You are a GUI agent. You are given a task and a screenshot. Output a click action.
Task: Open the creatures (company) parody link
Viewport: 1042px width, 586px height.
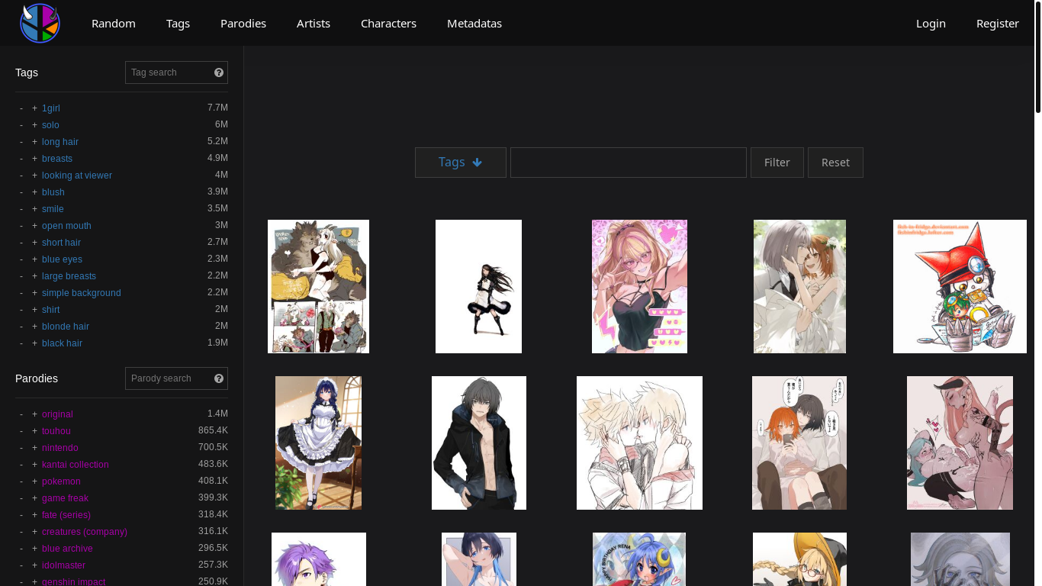pos(85,532)
